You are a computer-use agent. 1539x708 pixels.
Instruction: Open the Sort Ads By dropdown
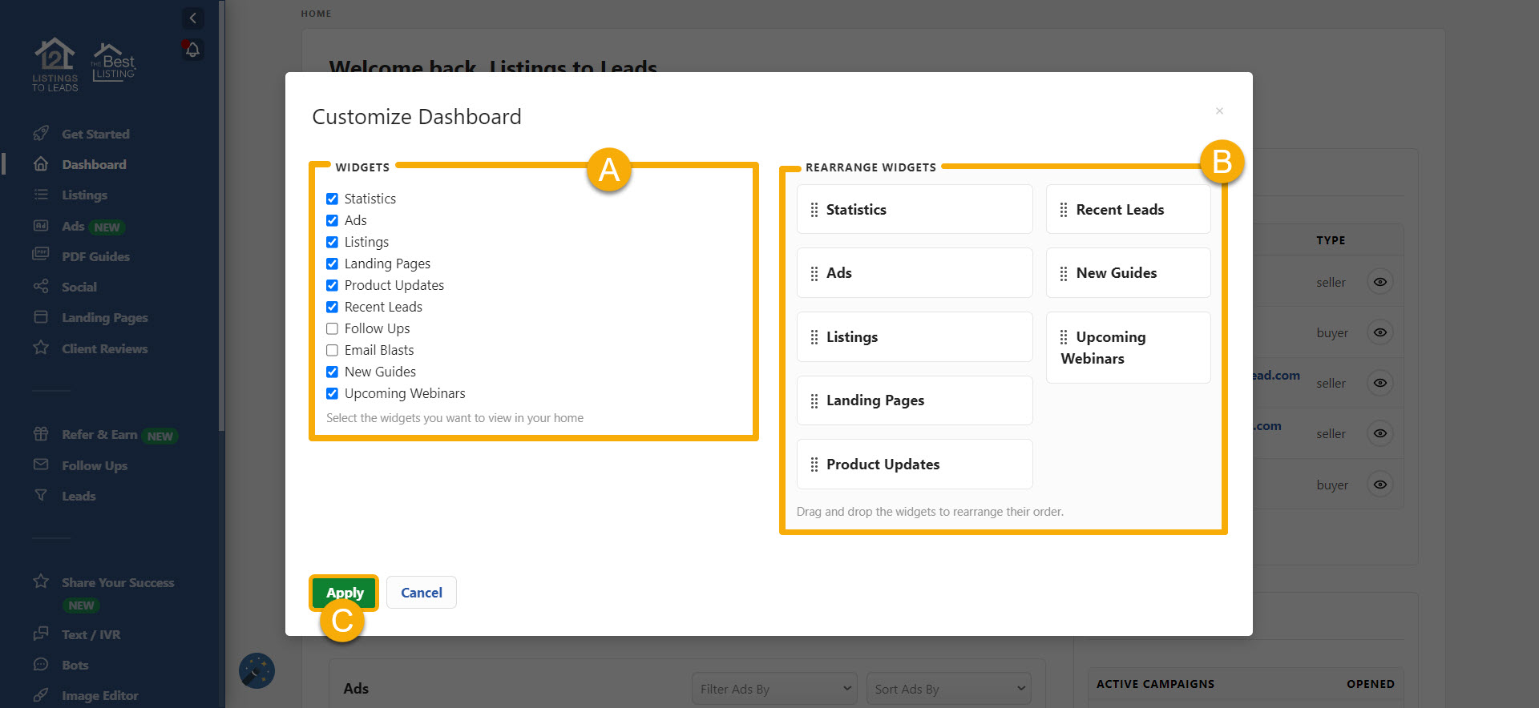[948, 689]
